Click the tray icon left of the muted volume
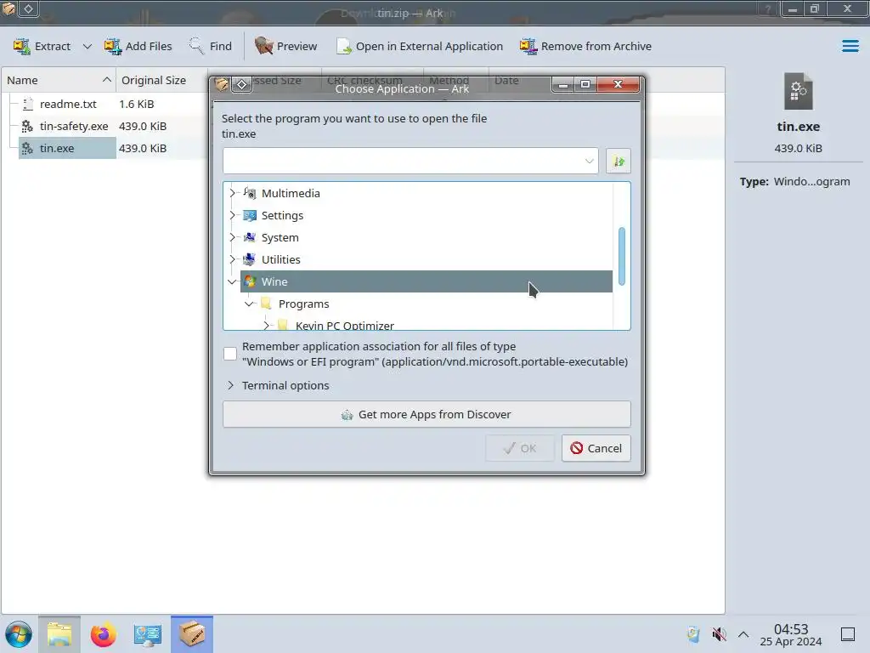The width and height of the screenshot is (870, 653). 693,634
